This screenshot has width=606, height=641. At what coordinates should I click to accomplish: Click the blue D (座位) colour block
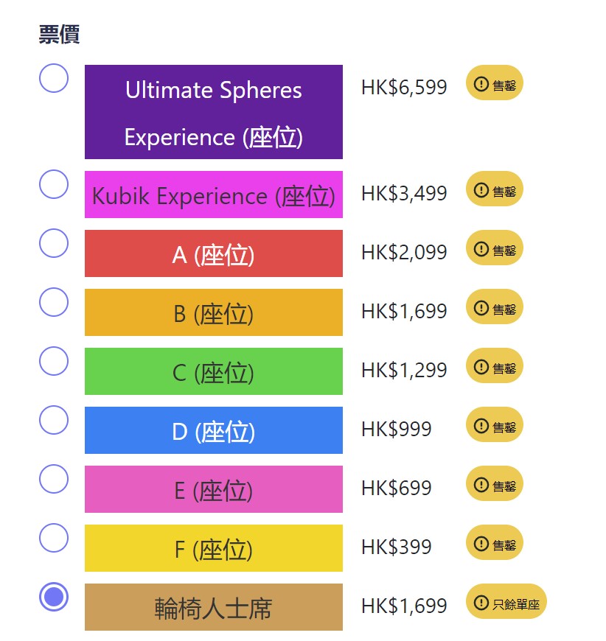coord(214,431)
